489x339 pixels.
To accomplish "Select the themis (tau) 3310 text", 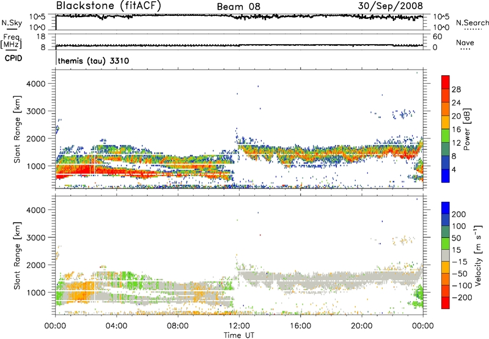I will 94,61.
